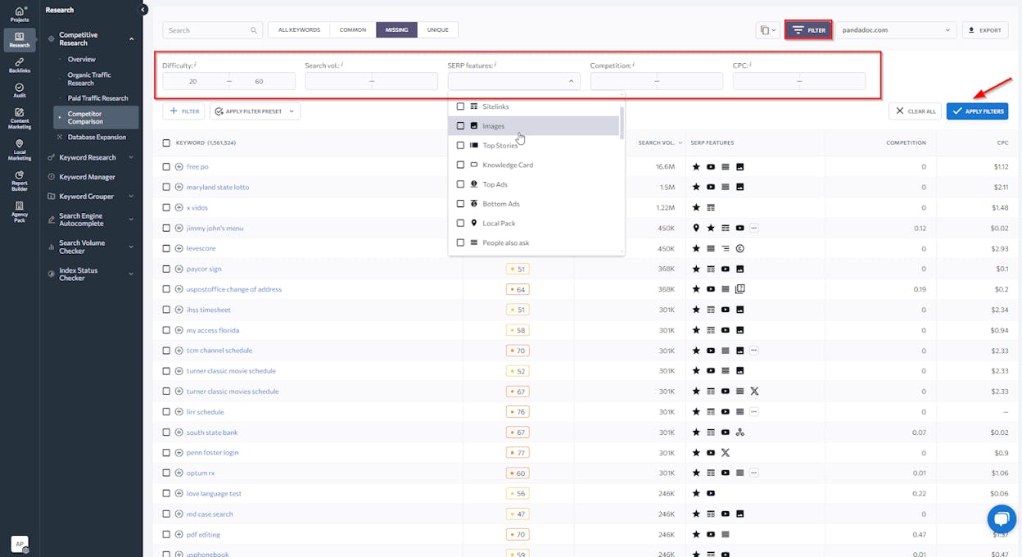Tick the checkbox for 'x vidos'
Image resolution: width=1022 pixels, height=557 pixels.
click(x=166, y=207)
